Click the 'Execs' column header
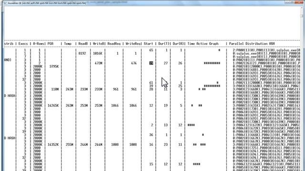 (x=23, y=44)
